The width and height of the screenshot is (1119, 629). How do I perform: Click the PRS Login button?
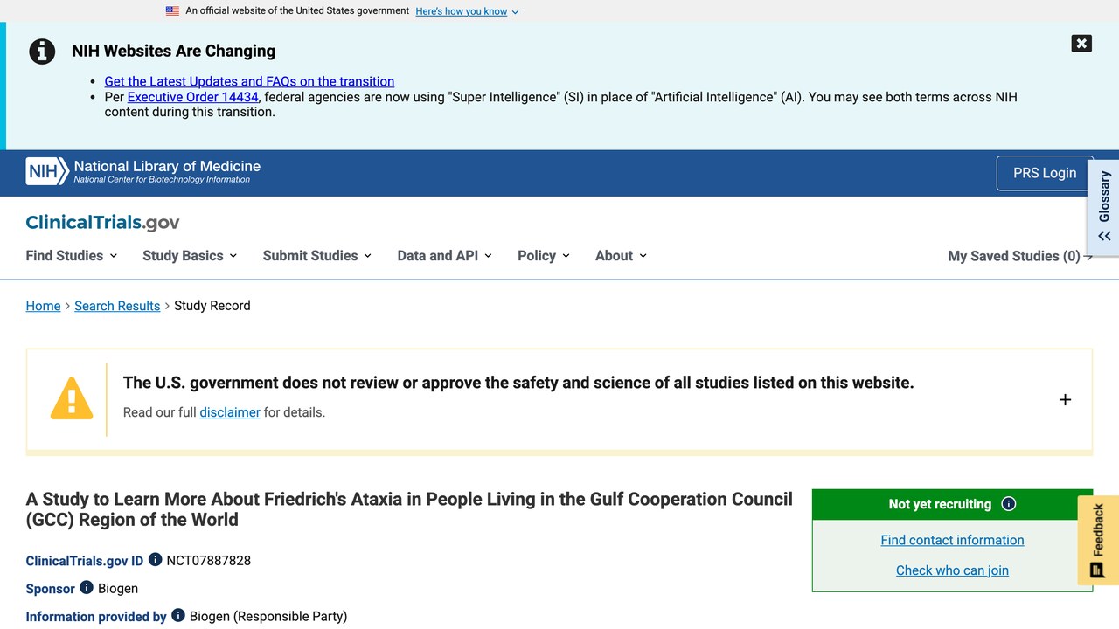click(x=1045, y=173)
